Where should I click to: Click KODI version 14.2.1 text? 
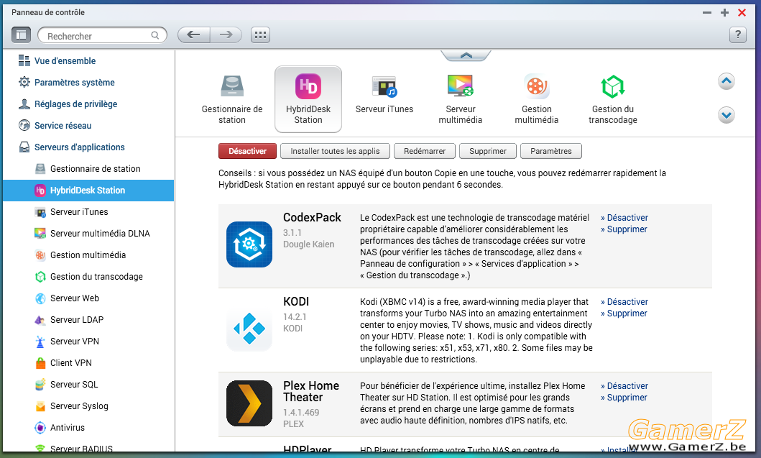pos(295,316)
